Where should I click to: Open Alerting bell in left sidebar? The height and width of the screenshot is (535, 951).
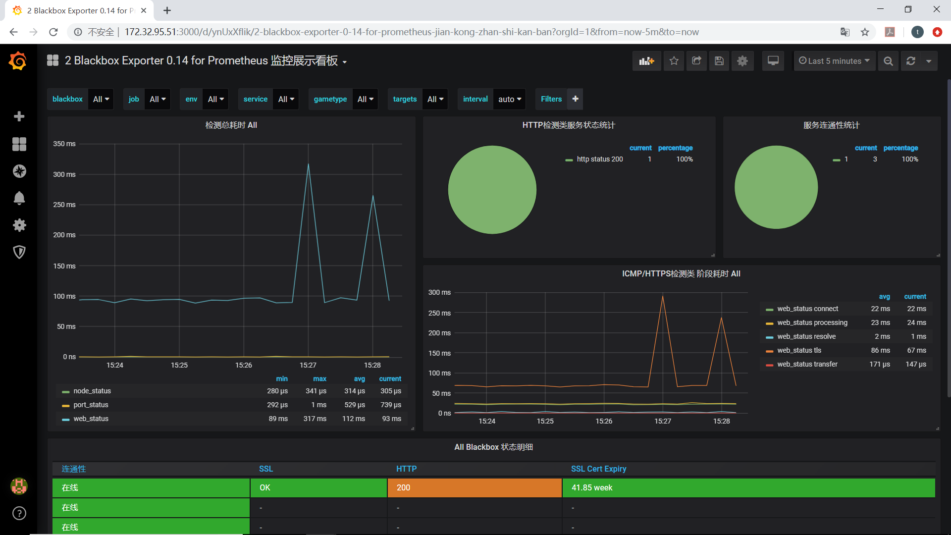(x=19, y=198)
